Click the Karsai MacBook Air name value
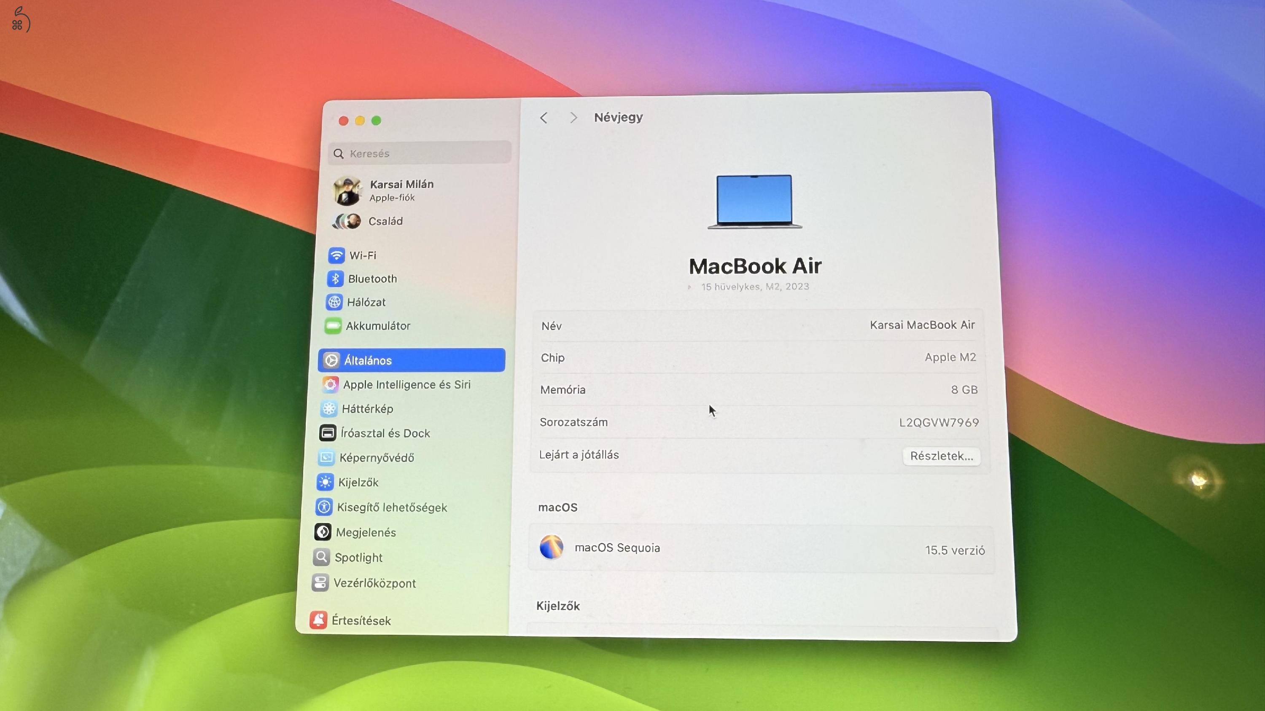 [922, 325]
